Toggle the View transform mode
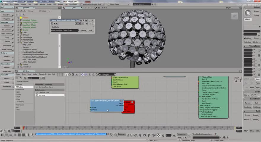 click(x=257, y=79)
